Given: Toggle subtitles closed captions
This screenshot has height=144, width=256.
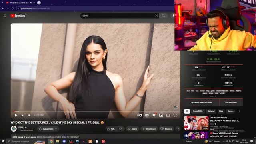Looking at the screenshot, I should click(147, 115).
